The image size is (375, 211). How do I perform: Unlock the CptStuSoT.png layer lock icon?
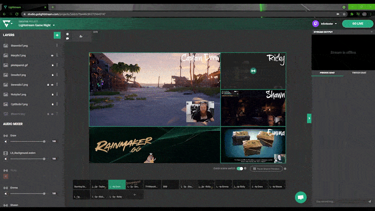[x=52, y=104]
